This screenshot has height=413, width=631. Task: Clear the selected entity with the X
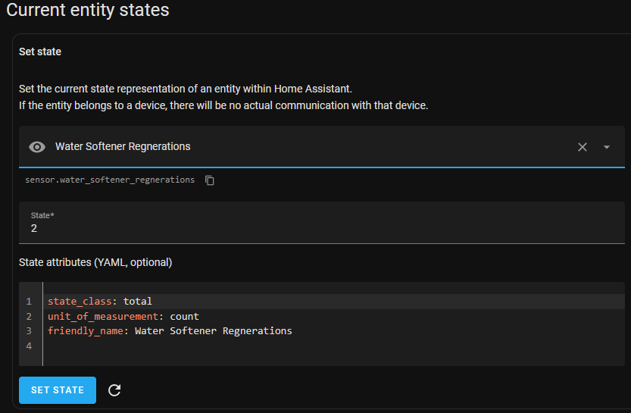583,147
